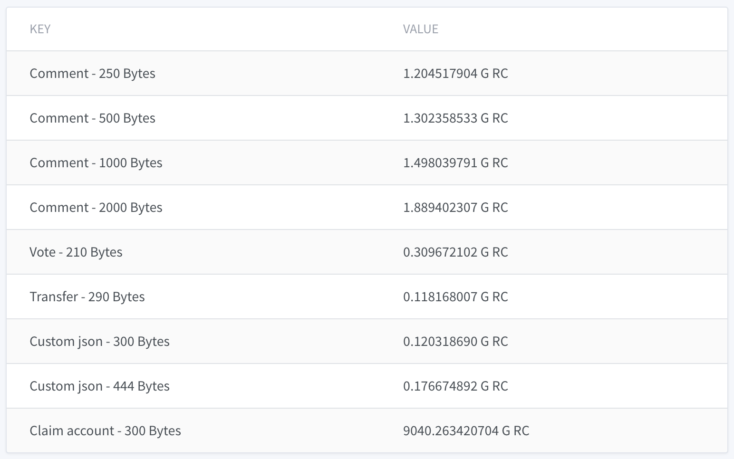
Task: Select the 'Comment - 1000 Bytes' row label
Action: [96, 163]
